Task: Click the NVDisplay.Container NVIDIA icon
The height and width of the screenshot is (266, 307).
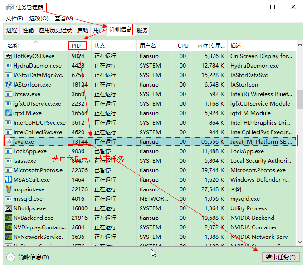Action: [x=9, y=227]
